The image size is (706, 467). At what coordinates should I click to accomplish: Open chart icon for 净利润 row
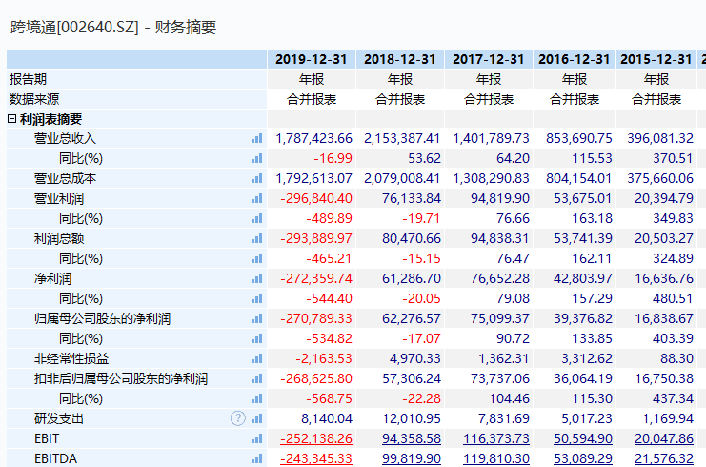[257, 278]
